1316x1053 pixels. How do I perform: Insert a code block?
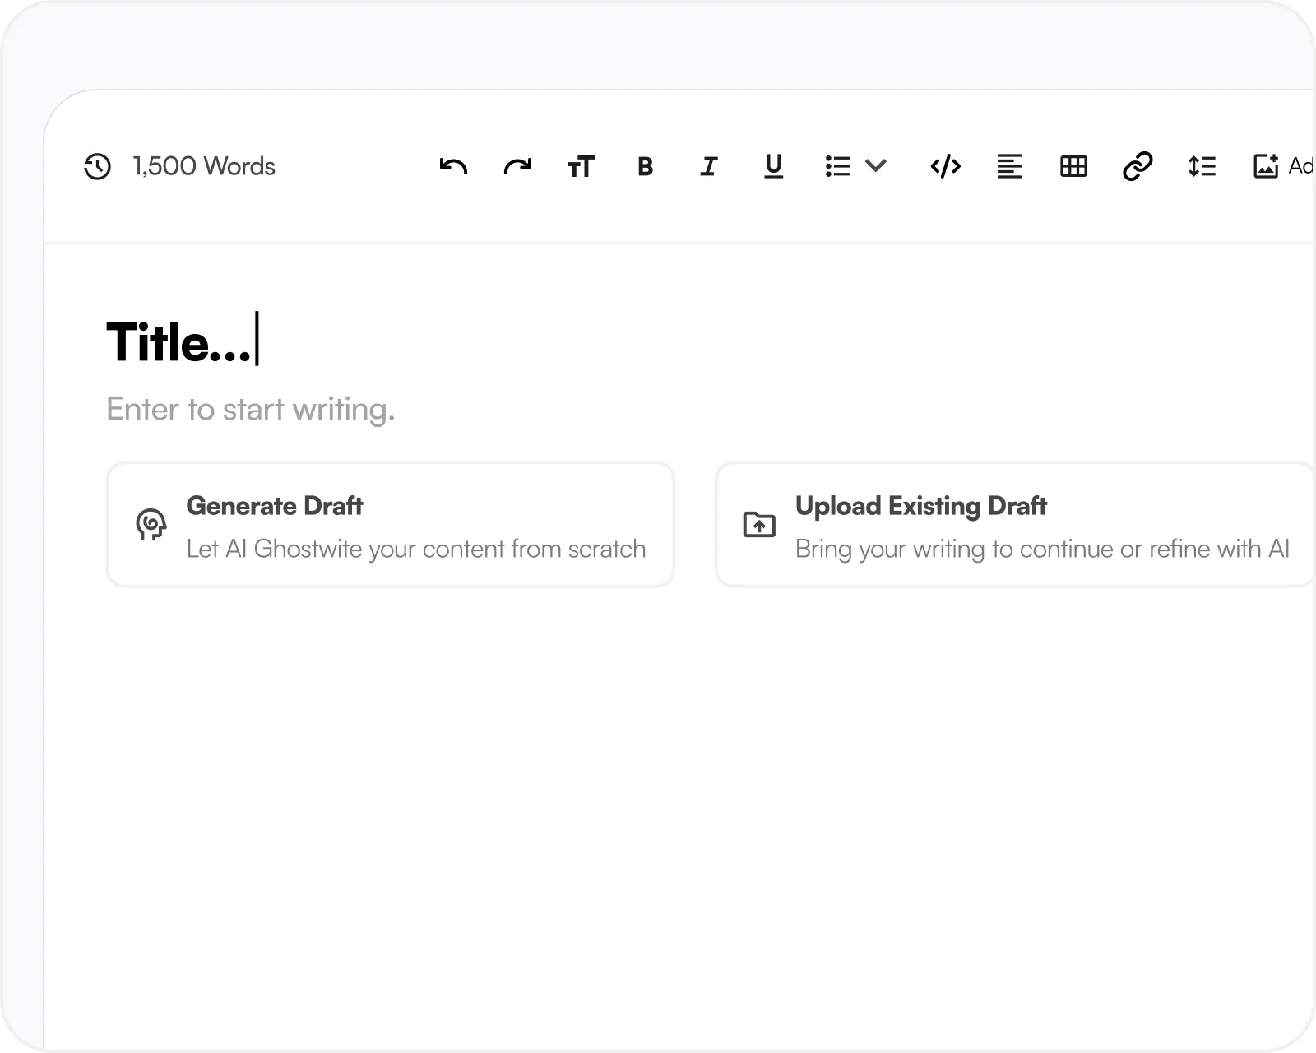(945, 167)
